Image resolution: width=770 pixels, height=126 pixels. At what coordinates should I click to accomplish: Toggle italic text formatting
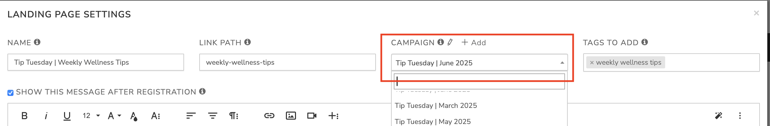pos(46,116)
